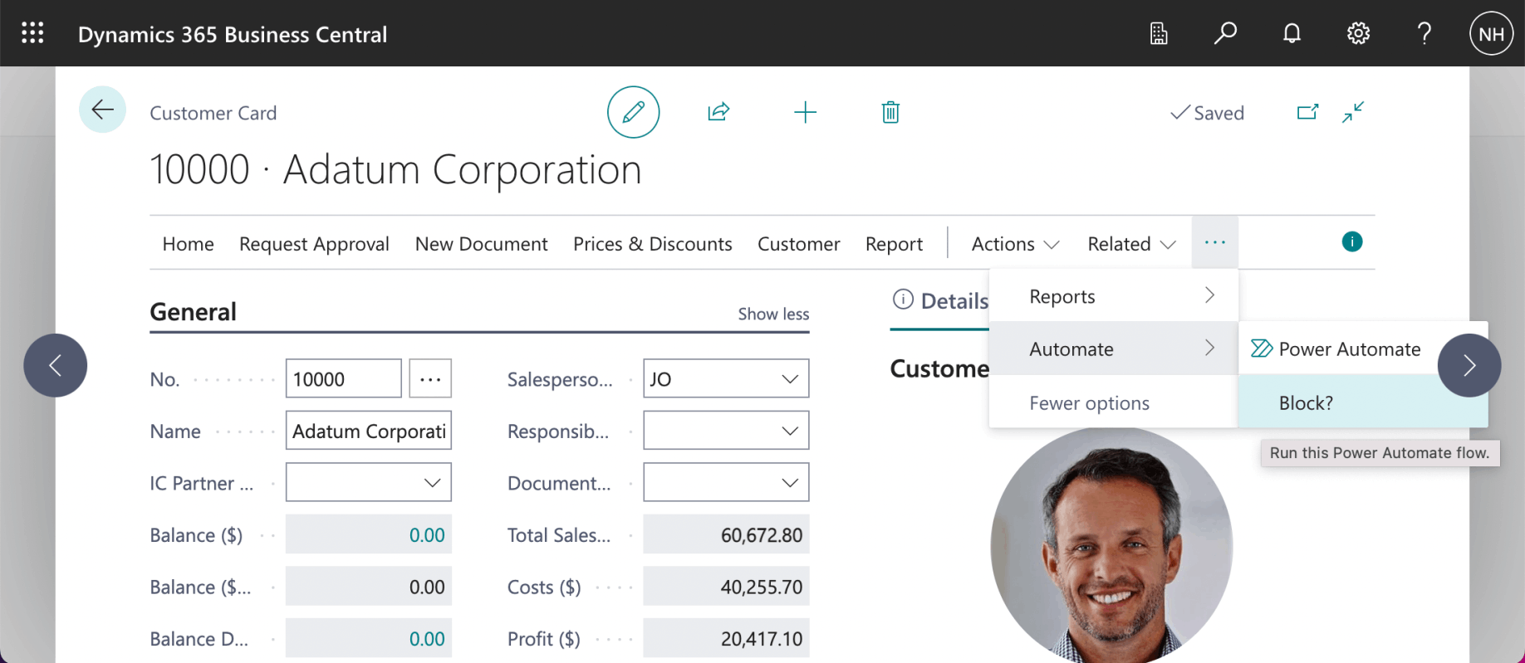Viewport: 1525px width, 663px height.
Task: Open the search magnifier icon
Action: [1225, 33]
